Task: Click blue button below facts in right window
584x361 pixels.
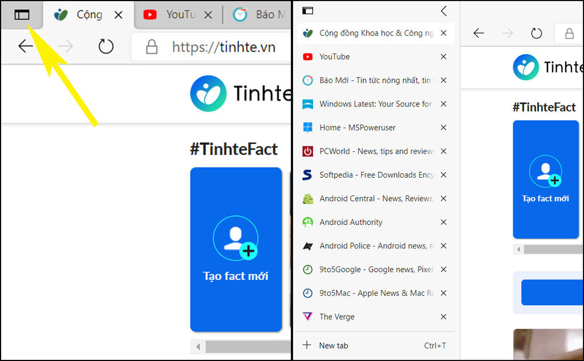Action: pyautogui.click(x=552, y=292)
